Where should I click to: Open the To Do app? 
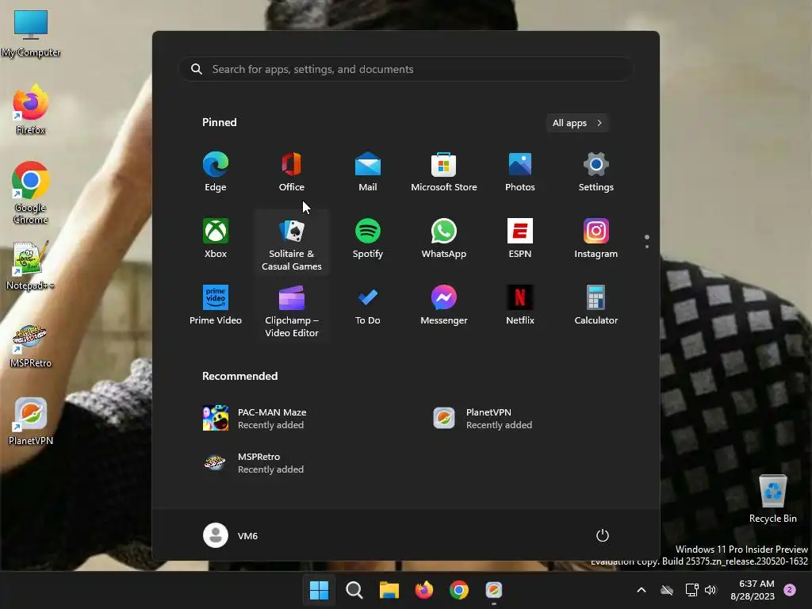tap(368, 305)
